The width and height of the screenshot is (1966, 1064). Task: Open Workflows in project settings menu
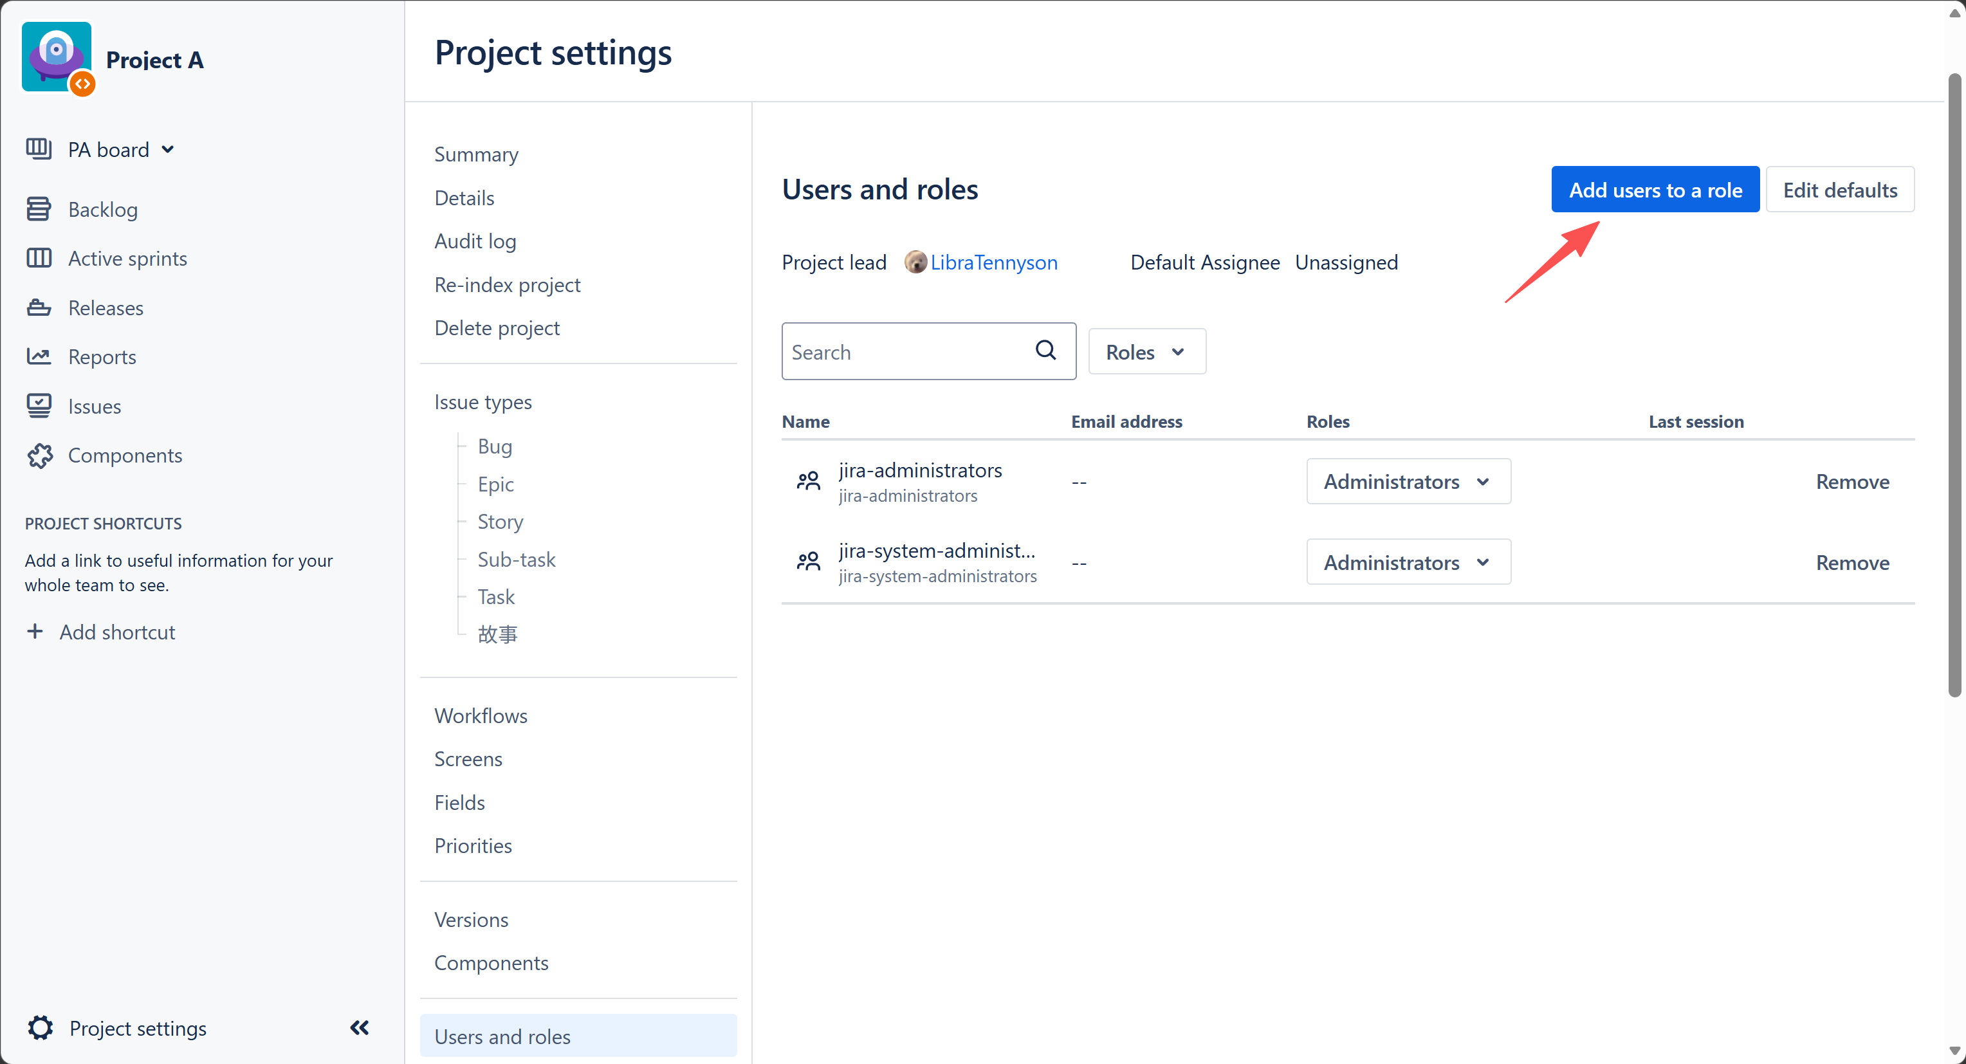tap(481, 715)
